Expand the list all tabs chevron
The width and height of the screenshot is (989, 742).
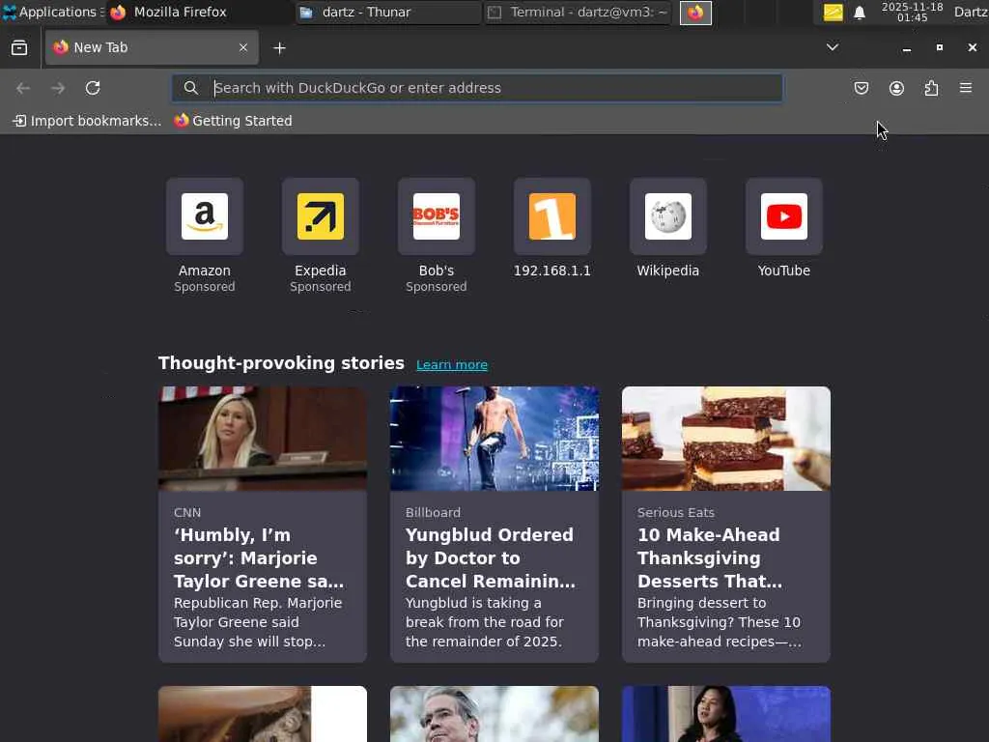click(833, 47)
